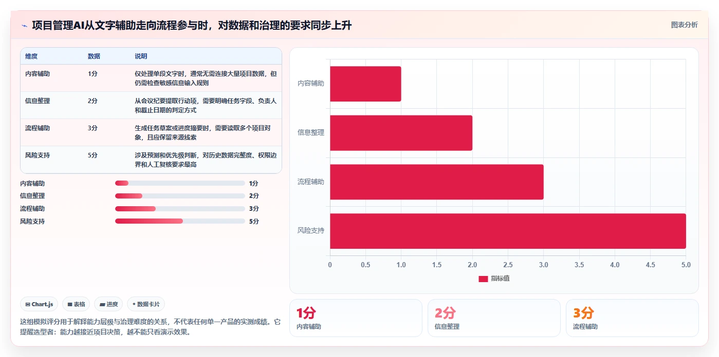Click the 5.0 tick on the x-axis
719x357 pixels.
pos(686,265)
